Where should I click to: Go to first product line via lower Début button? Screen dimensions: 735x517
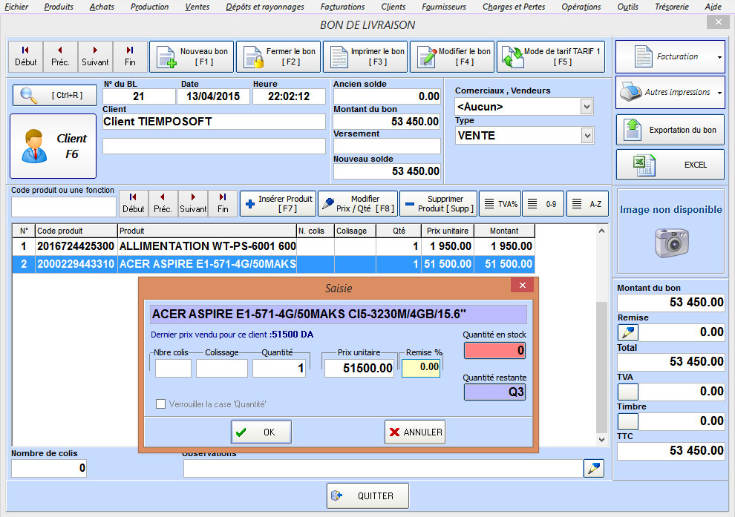134,203
